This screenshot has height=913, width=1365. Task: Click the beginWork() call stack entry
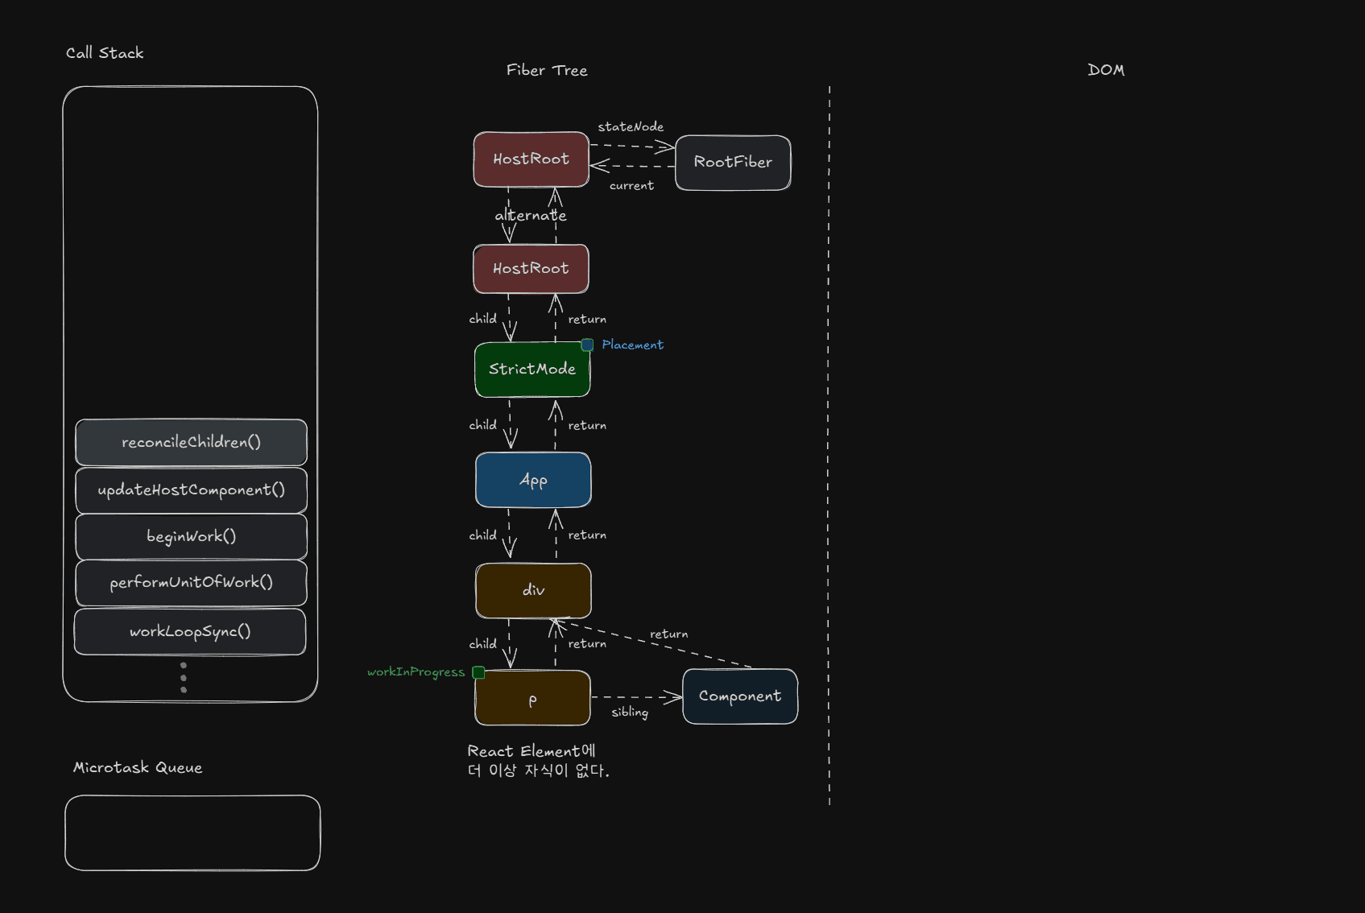[x=191, y=536]
